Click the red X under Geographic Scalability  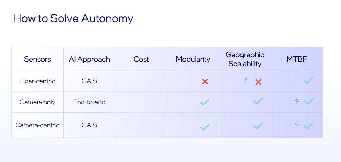258,82
